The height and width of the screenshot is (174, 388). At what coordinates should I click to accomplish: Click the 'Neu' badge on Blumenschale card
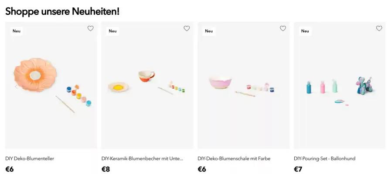[209, 31]
